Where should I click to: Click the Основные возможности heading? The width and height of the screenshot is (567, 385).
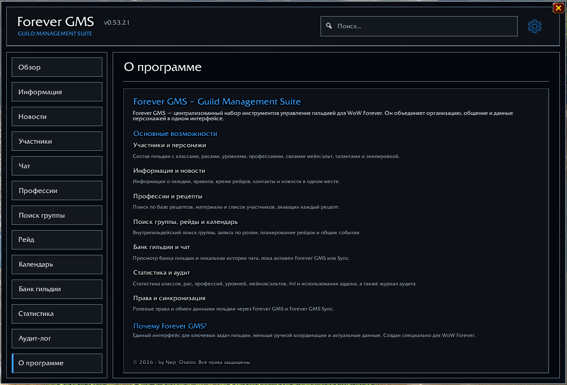175,134
